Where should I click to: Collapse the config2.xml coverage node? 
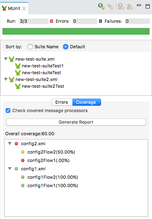(x=10, y=144)
